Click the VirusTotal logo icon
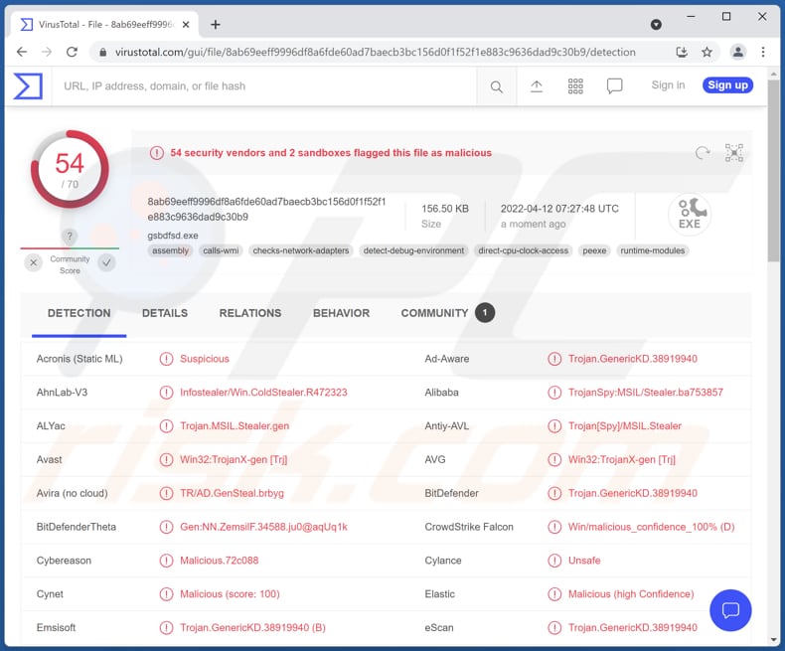Screen dimensions: 785x651 click(x=28, y=86)
